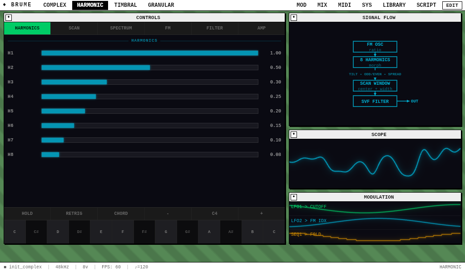465x272 pixels.
Task: Click the SCOPE panel corner icon
Action: pos(293,134)
